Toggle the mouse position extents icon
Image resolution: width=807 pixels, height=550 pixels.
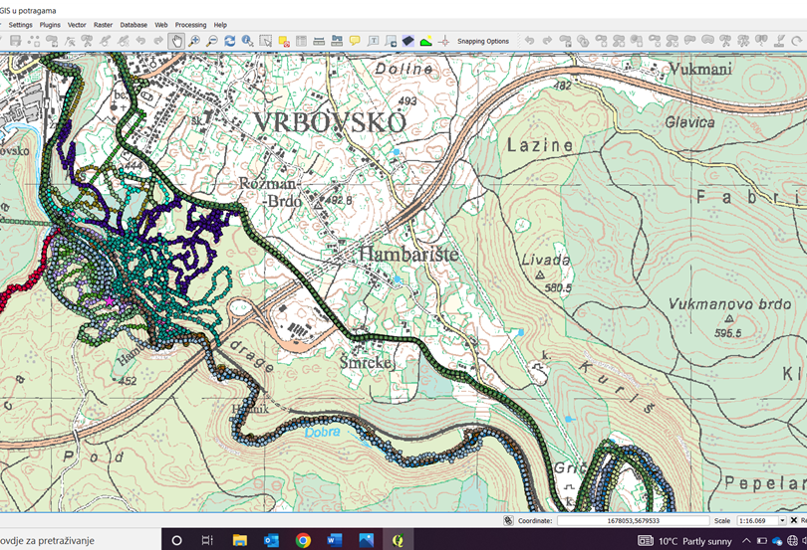508,520
